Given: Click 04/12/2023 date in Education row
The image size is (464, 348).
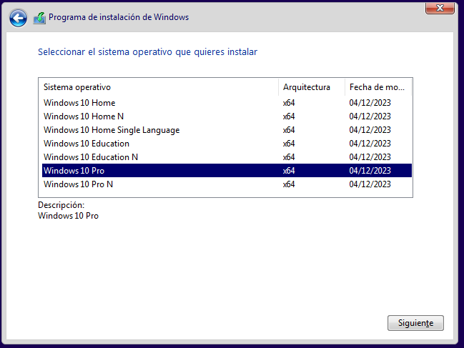Looking at the screenshot, I should (370, 144).
